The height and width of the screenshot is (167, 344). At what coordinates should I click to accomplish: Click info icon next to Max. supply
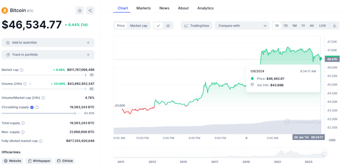(23, 132)
